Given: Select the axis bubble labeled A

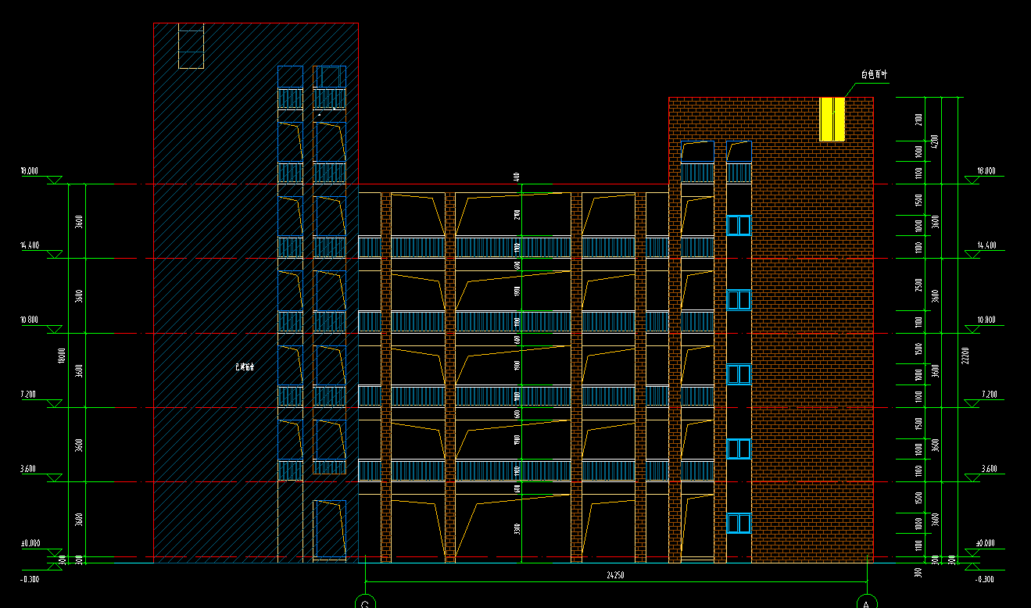Looking at the screenshot, I should pos(866,603).
